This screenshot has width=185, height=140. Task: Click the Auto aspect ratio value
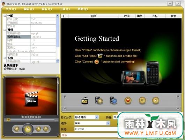[34, 48]
